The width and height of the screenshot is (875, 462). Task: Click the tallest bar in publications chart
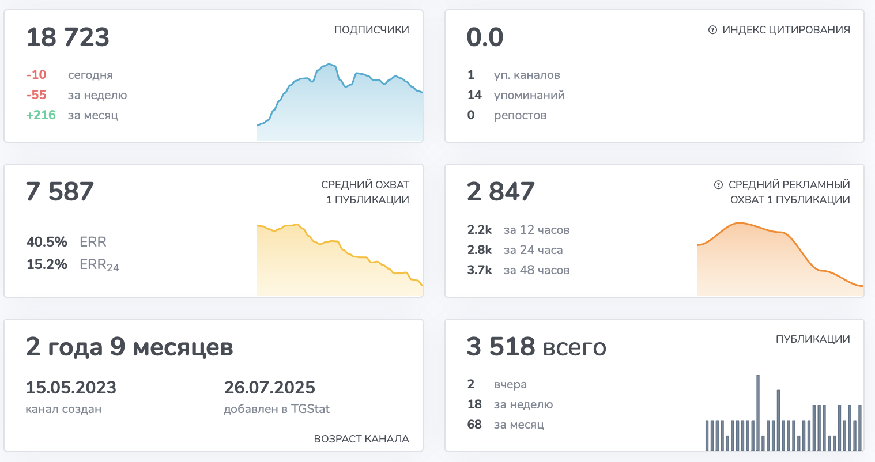[757, 412]
